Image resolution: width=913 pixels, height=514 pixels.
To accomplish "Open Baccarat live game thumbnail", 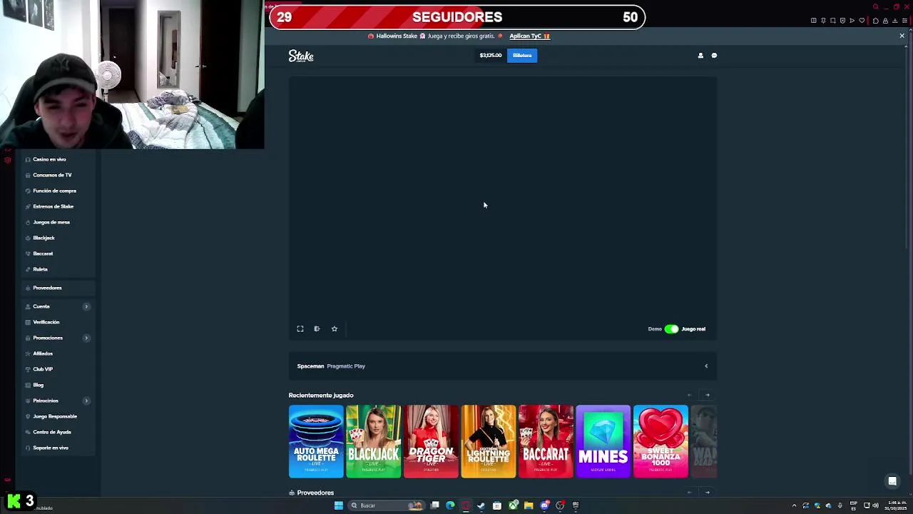I will coord(546,441).
